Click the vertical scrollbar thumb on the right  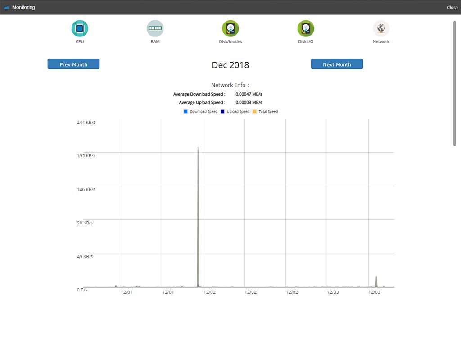pos(454,83)
